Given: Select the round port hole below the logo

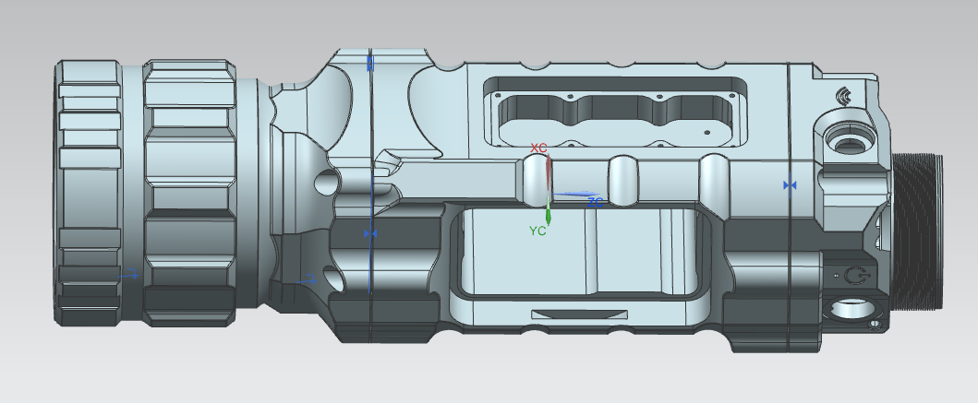Looking at the screenshot, I should coord(848,139).
